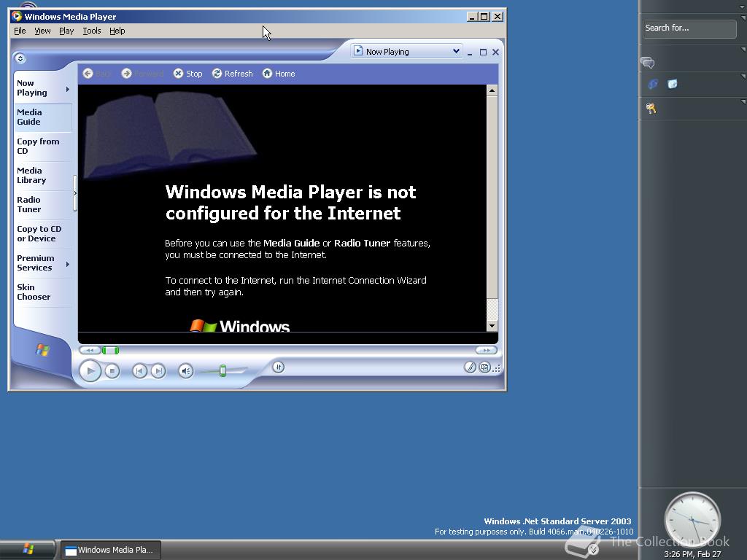
Task: Click the analog clock in the sidebar
Action: 692,521
